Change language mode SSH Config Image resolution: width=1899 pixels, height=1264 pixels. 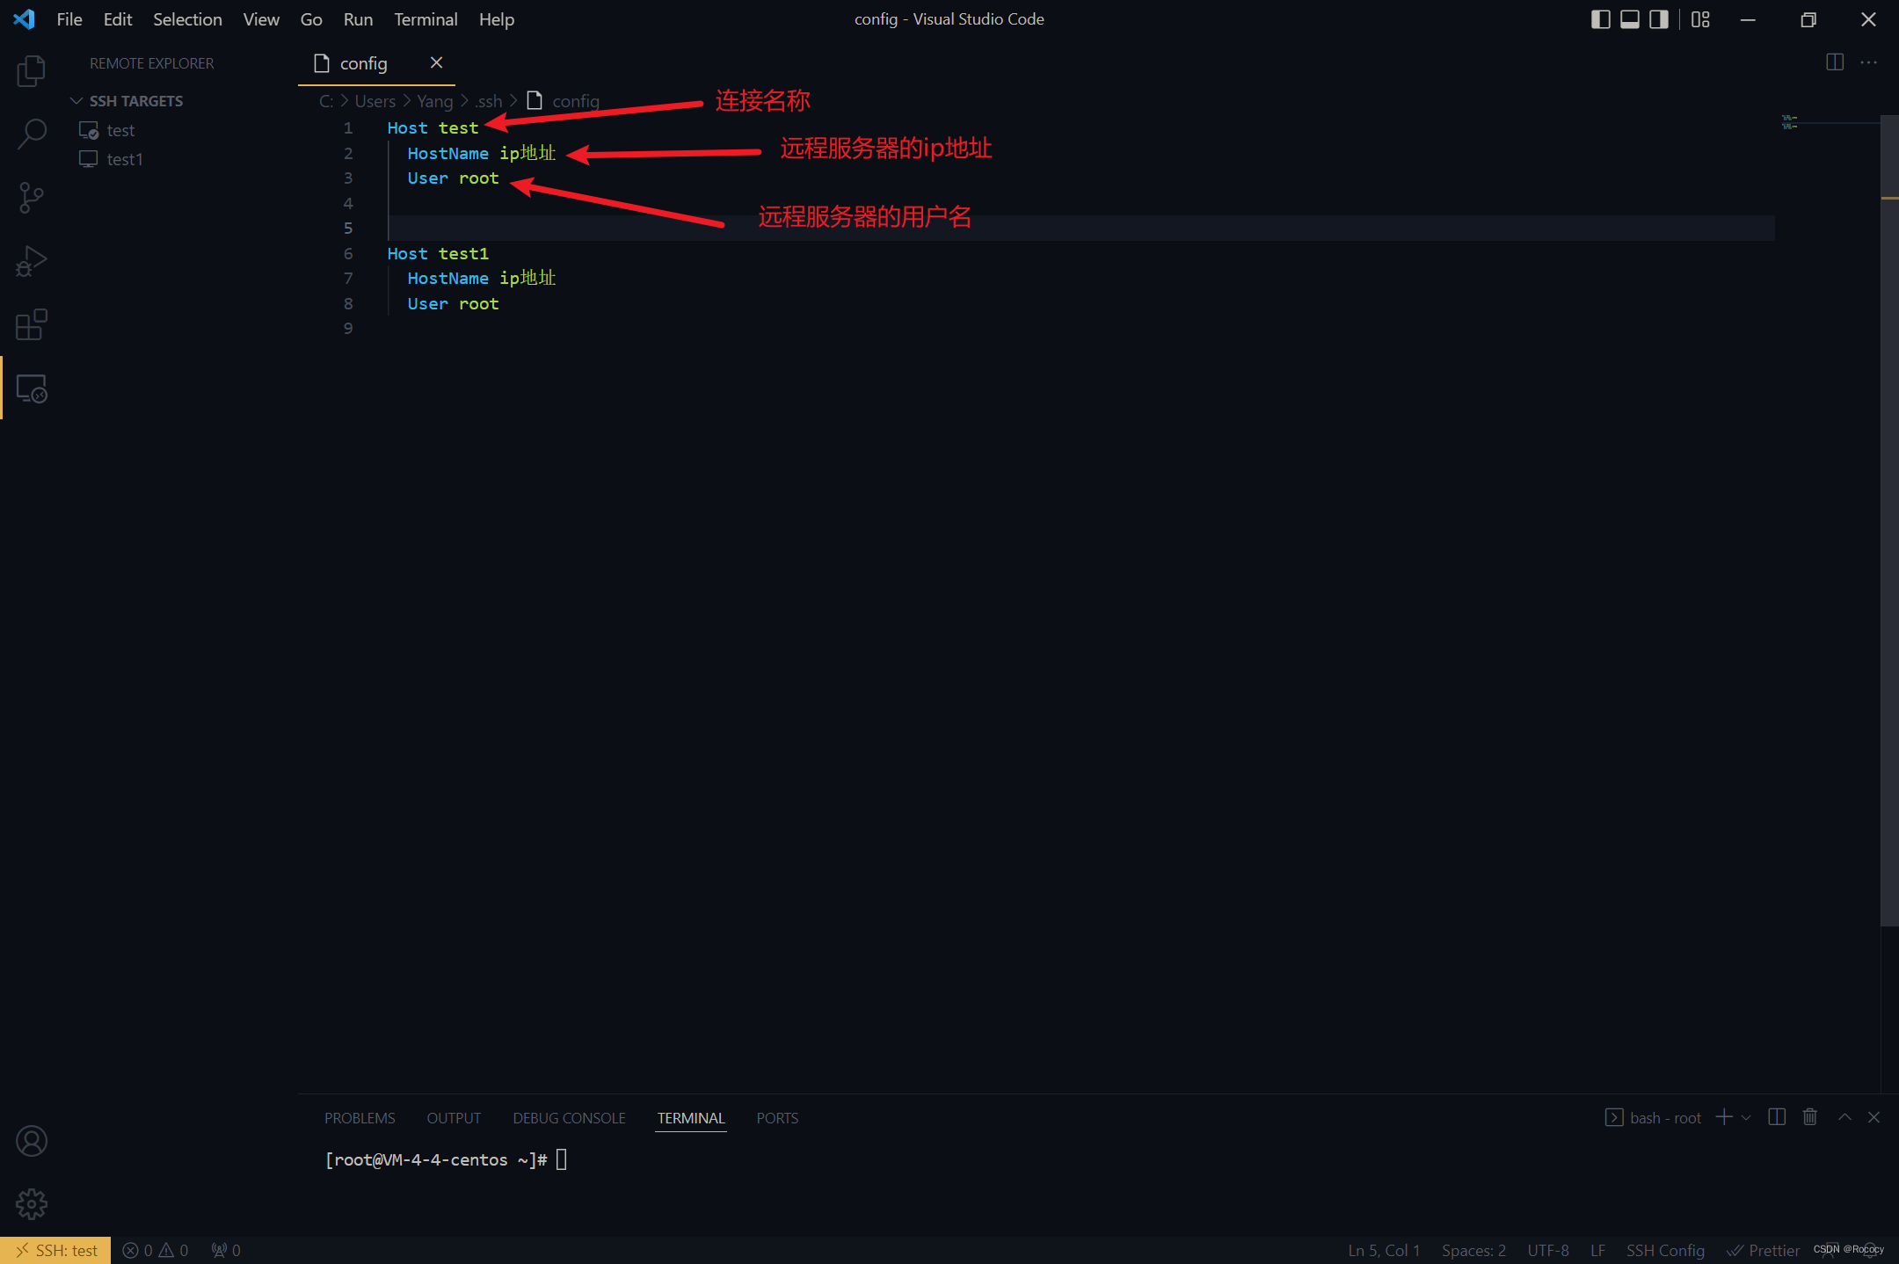pos(1665,1250)
